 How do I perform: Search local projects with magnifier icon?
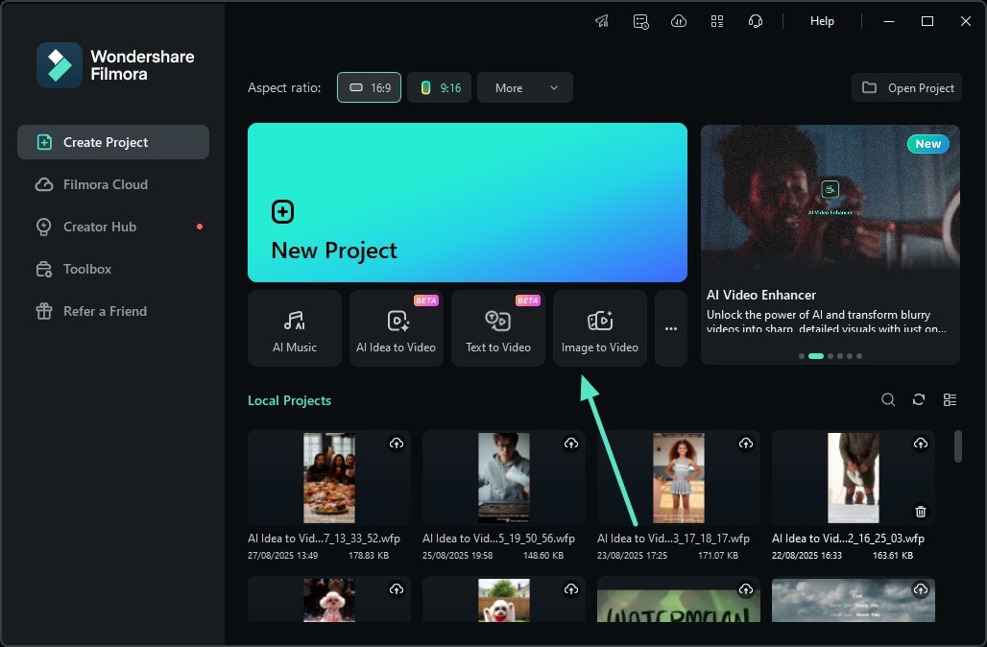[x=888, y=399]
